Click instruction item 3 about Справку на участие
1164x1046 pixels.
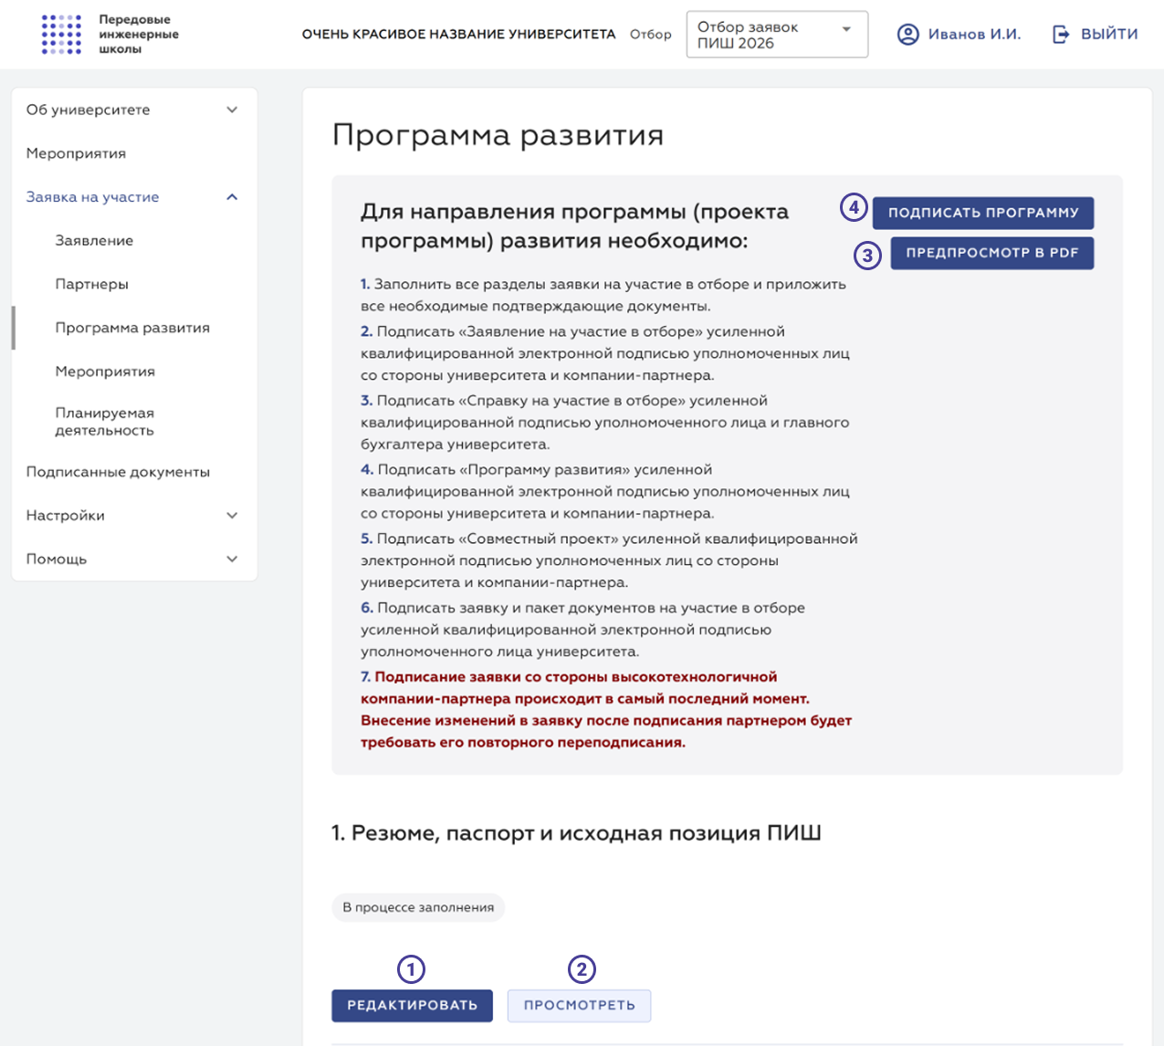(605, 423)
